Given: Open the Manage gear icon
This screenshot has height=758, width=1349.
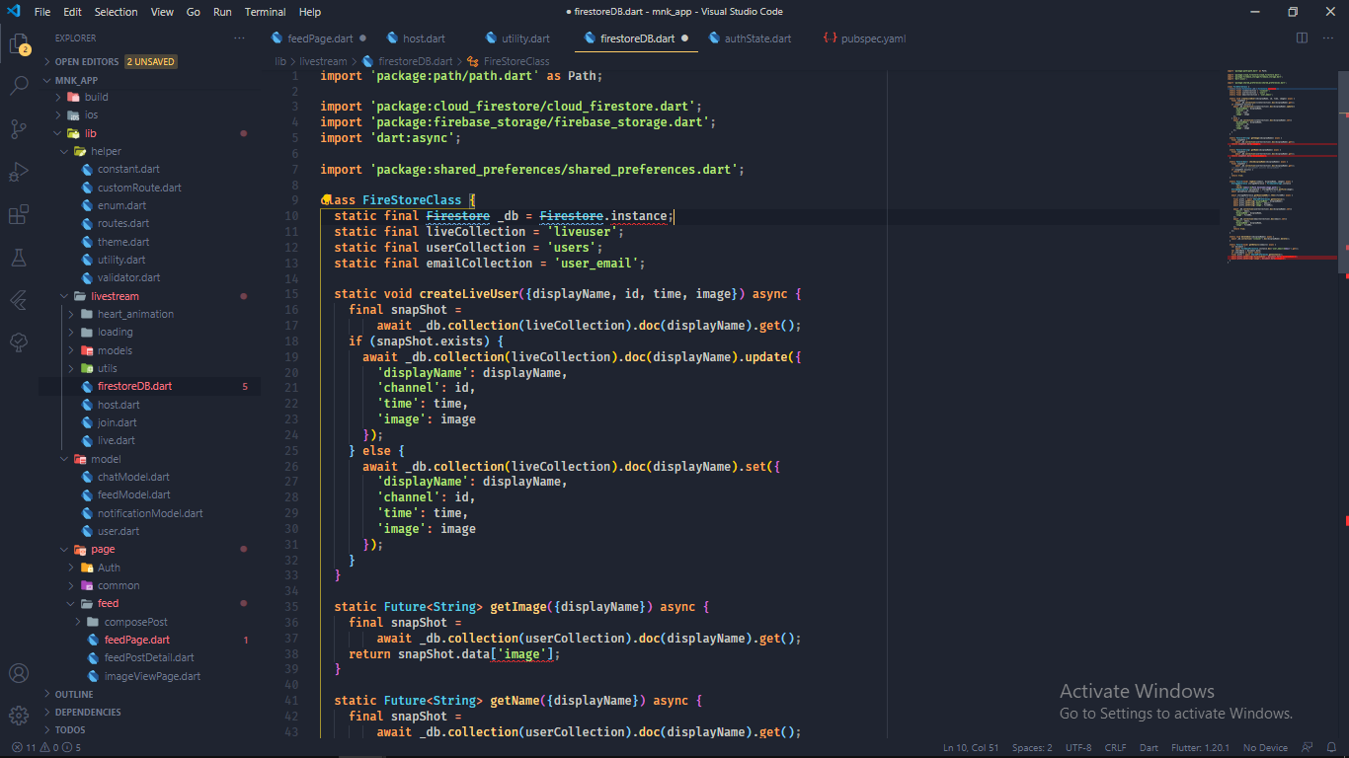Looking at the screenshot, I should [x=19, y=716].
